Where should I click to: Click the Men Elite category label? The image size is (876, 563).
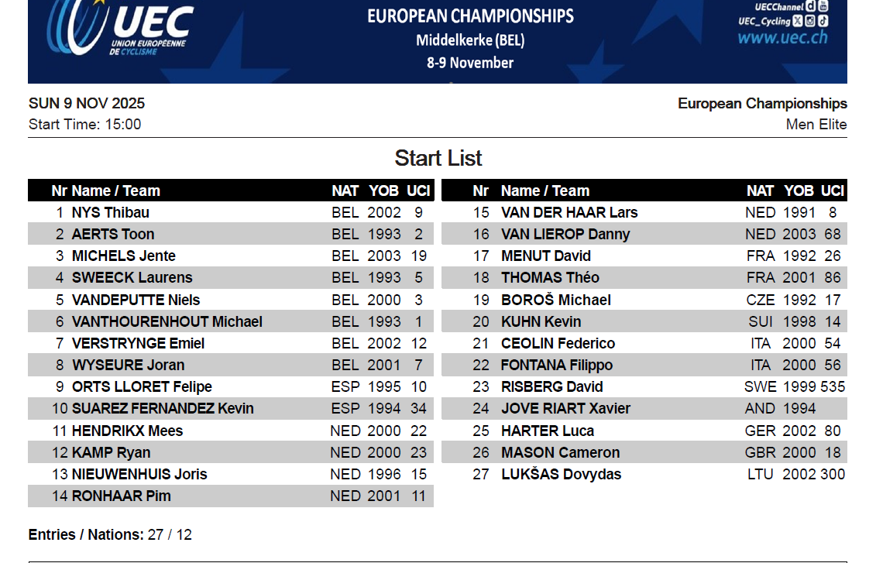point(816,125)
